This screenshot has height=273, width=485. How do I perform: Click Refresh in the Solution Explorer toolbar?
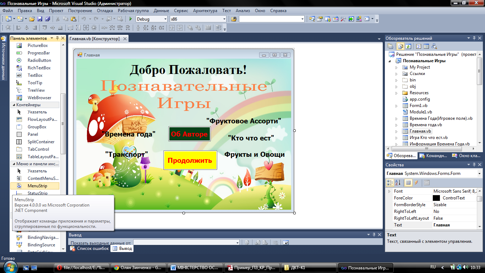pyautogui.click(x=408, y=46)
